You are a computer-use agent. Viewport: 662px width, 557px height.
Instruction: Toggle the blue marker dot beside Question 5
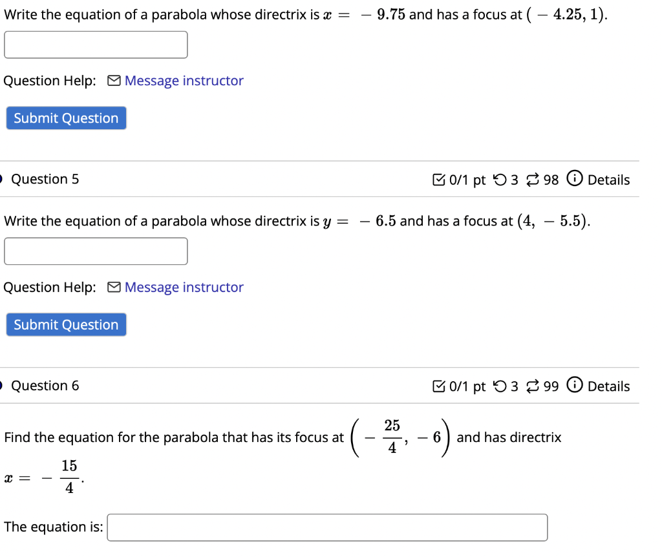click(x=1, y=179)
